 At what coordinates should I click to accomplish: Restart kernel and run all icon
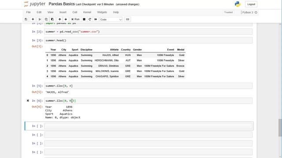click(x=96, y=19)
